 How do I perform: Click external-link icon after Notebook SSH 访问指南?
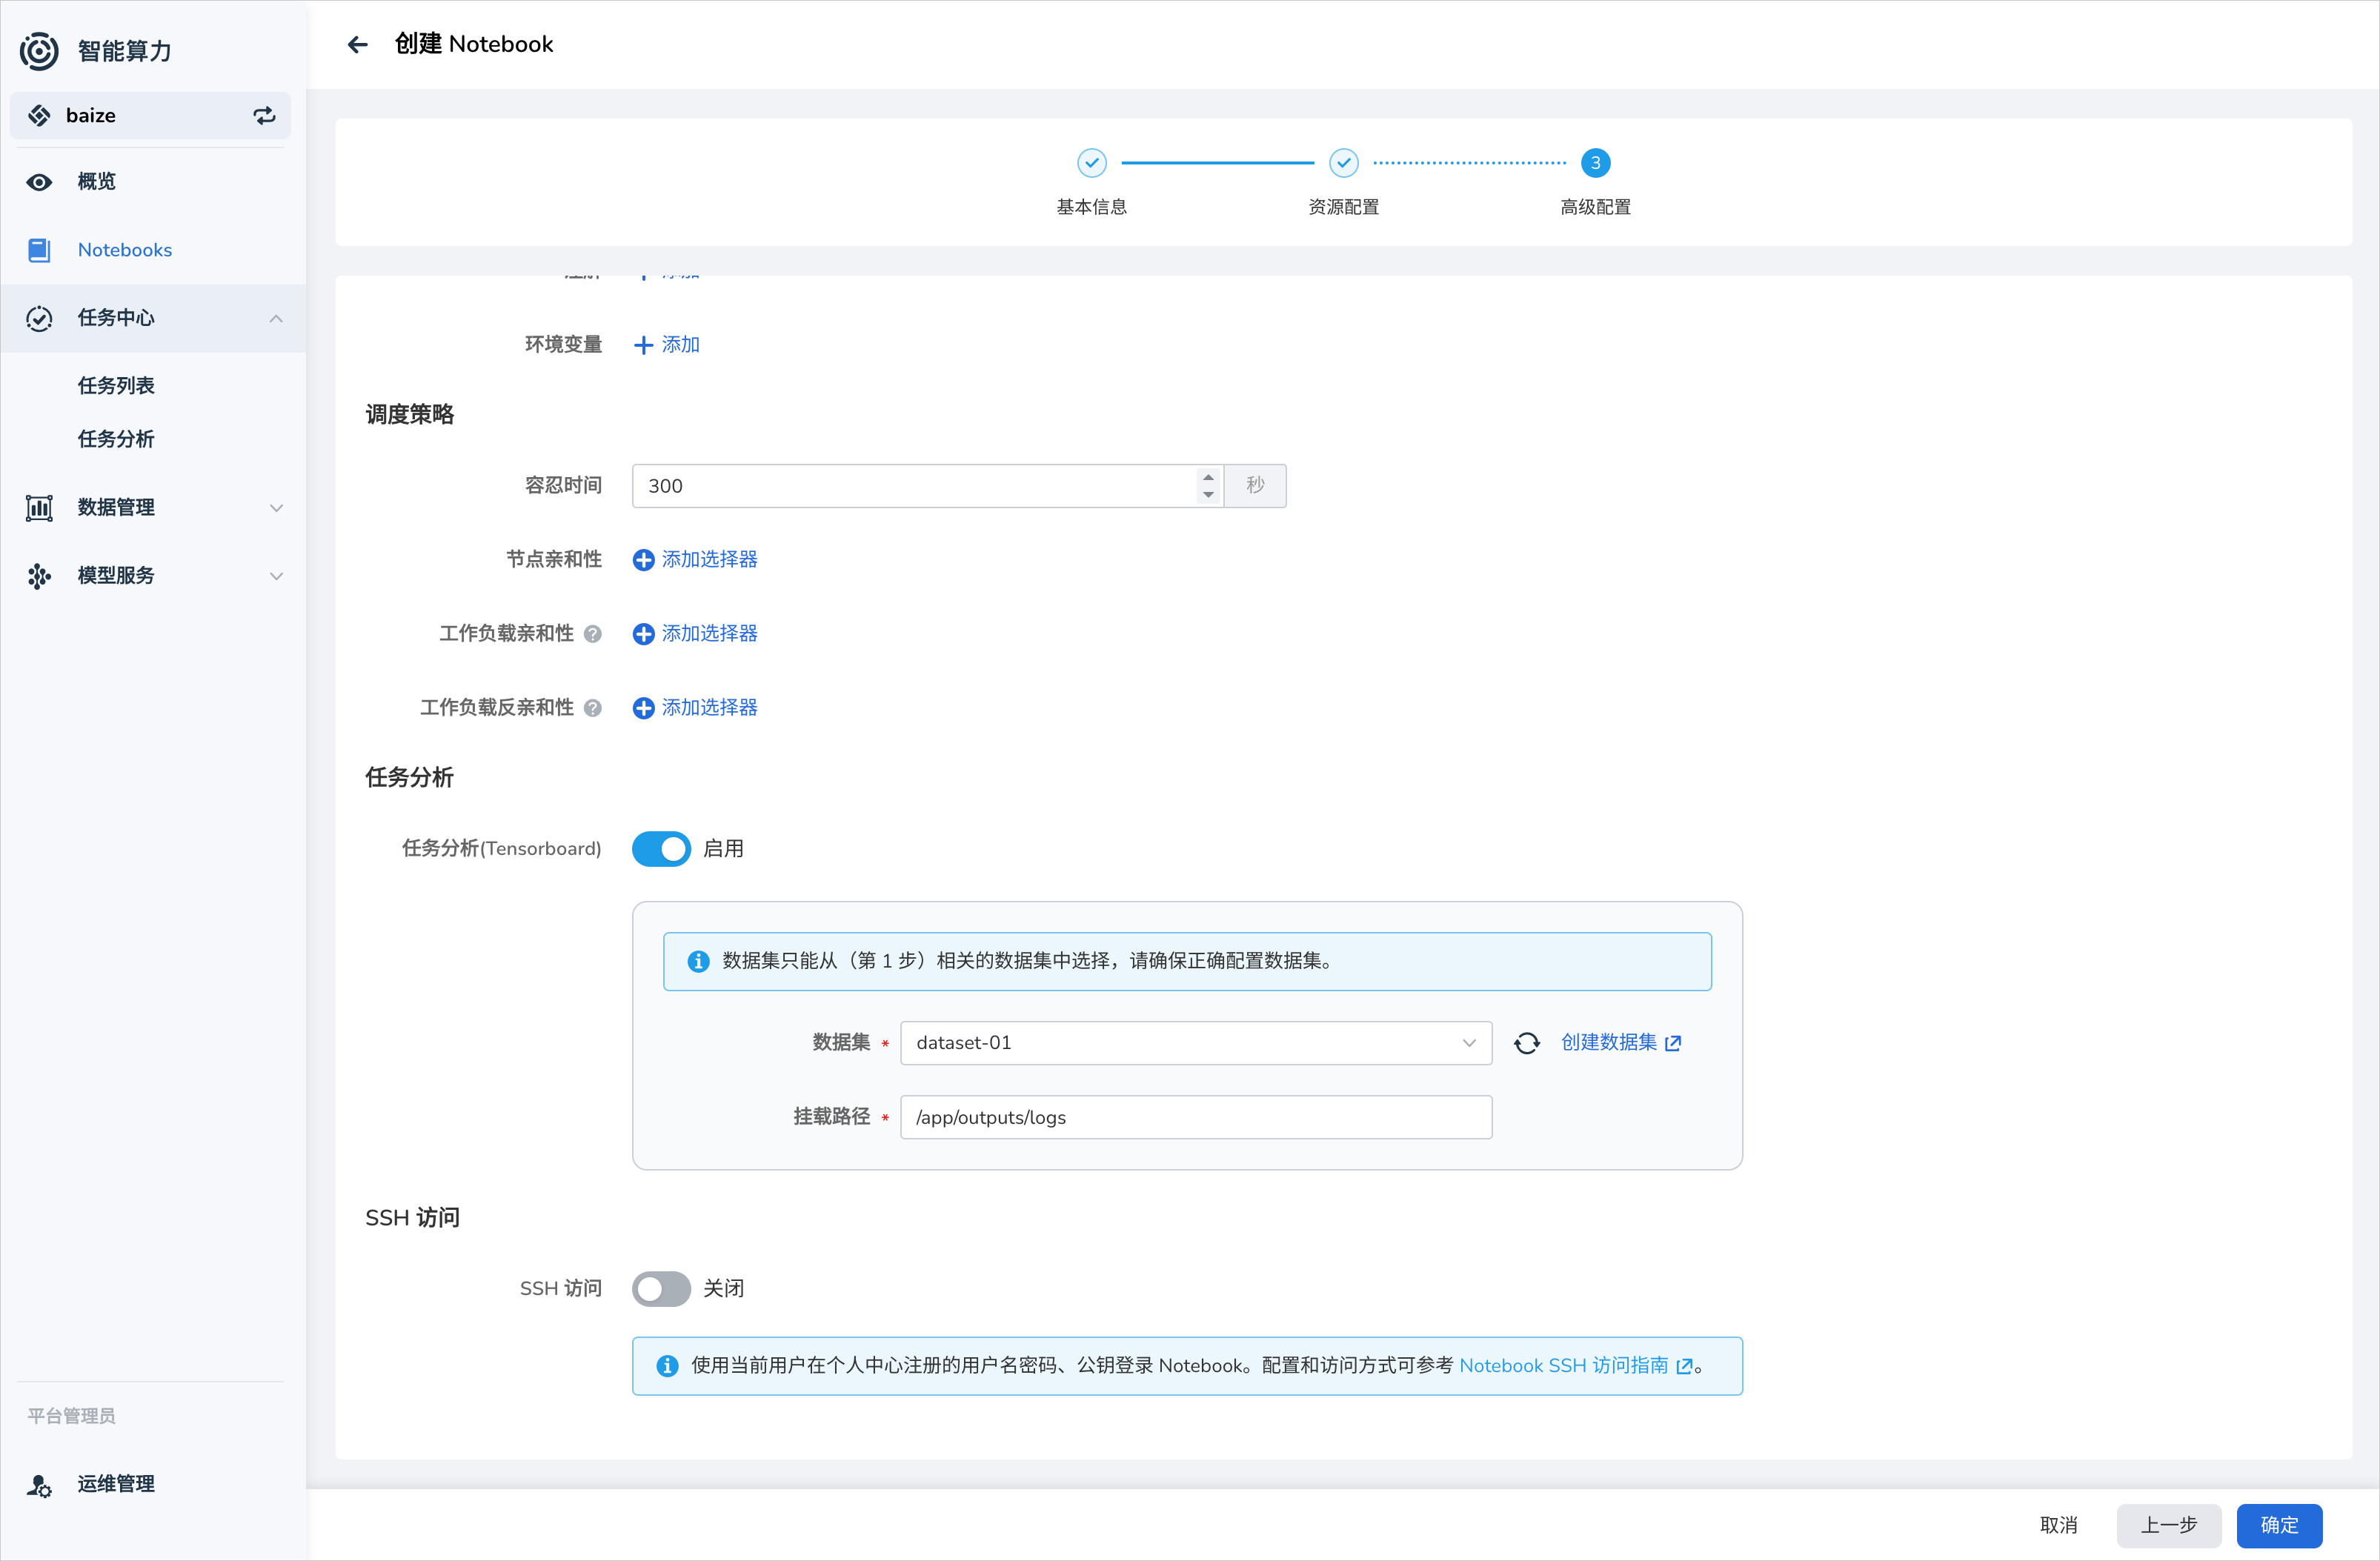pos(1684,1366)
